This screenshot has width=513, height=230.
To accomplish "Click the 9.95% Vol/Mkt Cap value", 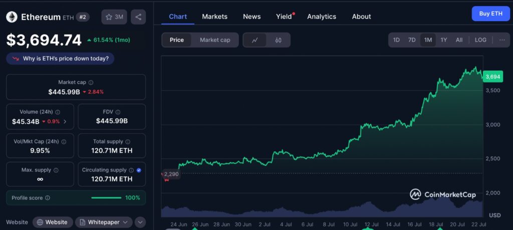I will point(40,150).
